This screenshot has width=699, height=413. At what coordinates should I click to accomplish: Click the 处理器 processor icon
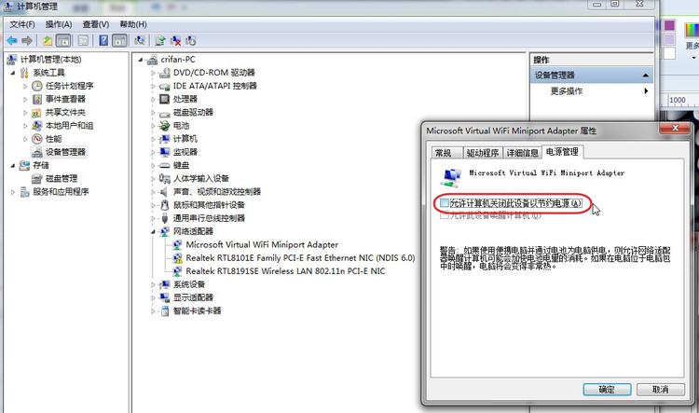click(x=164, y=99)
